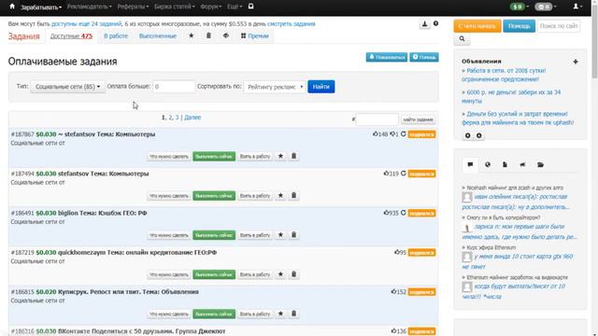This screenshot has width=598, height=336.
Task: Switch to Премии tab
Action: pyautogui.click(x=254, y=36)
